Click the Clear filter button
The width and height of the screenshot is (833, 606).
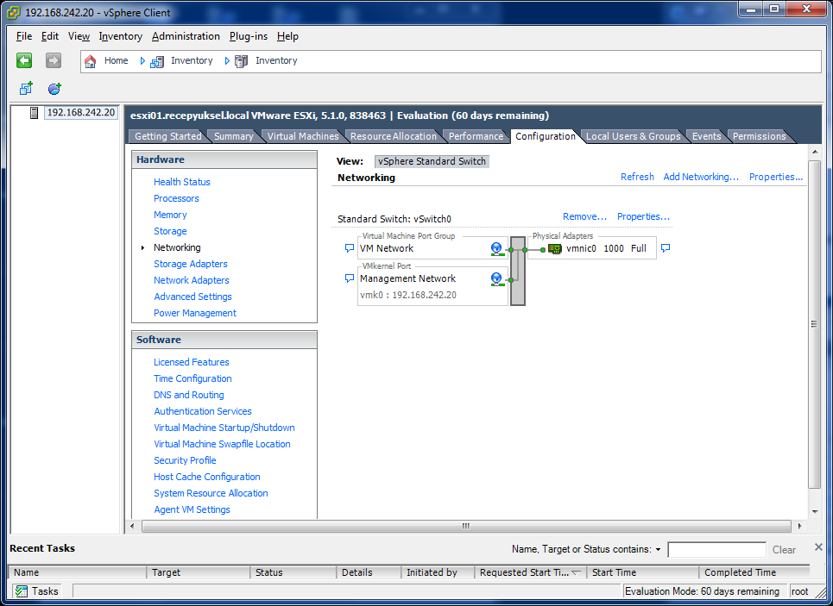[784, 550]
